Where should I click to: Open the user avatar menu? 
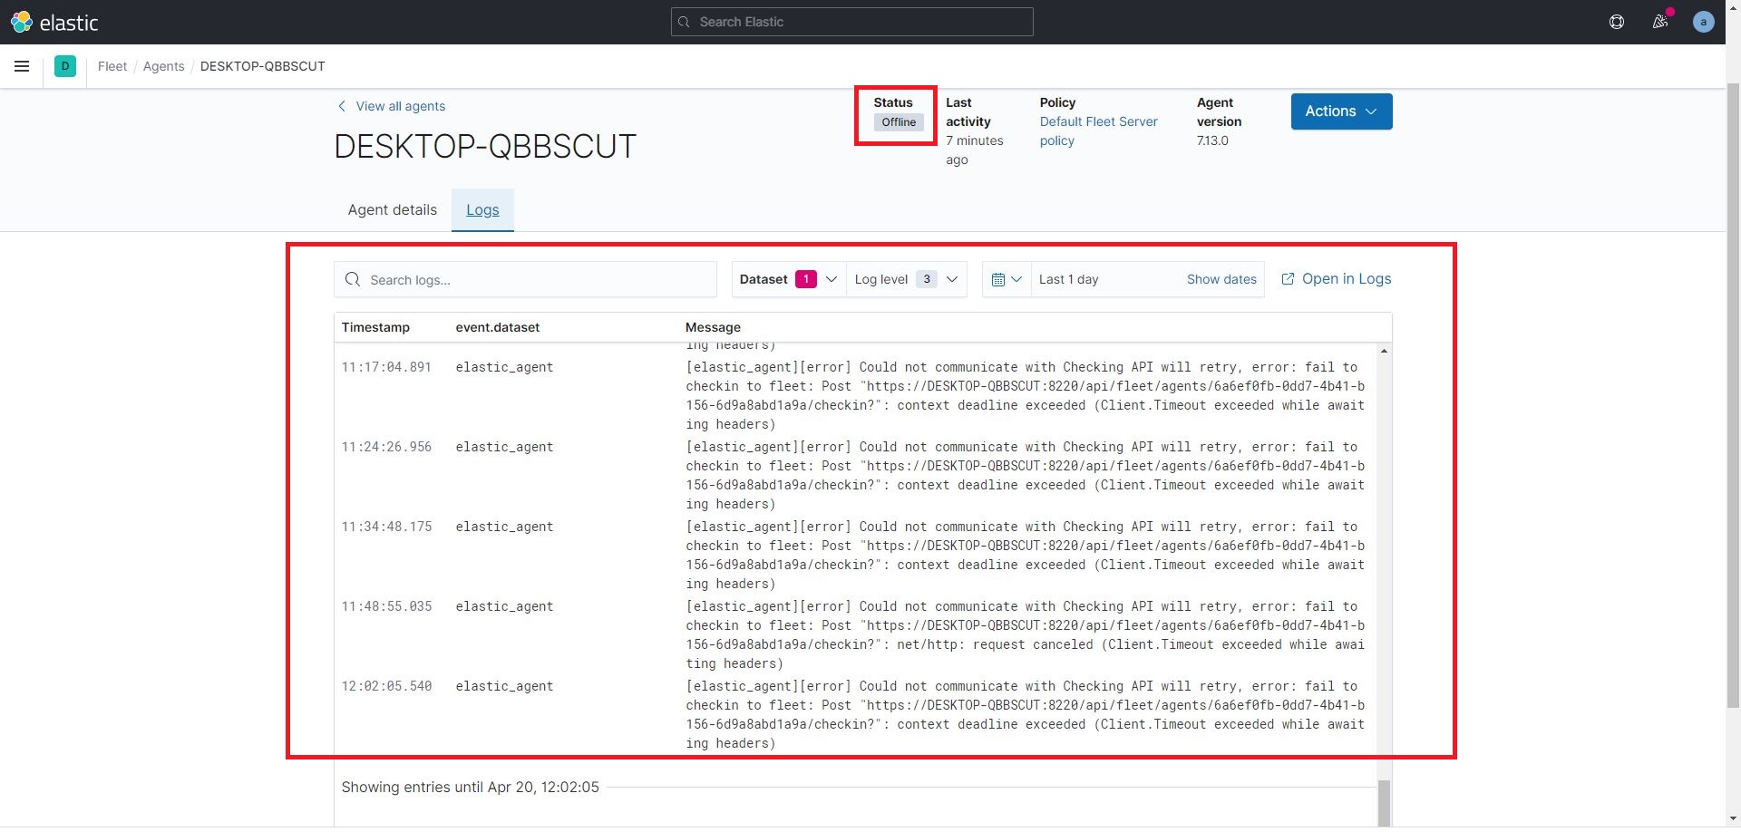[x=1704, y=22]
